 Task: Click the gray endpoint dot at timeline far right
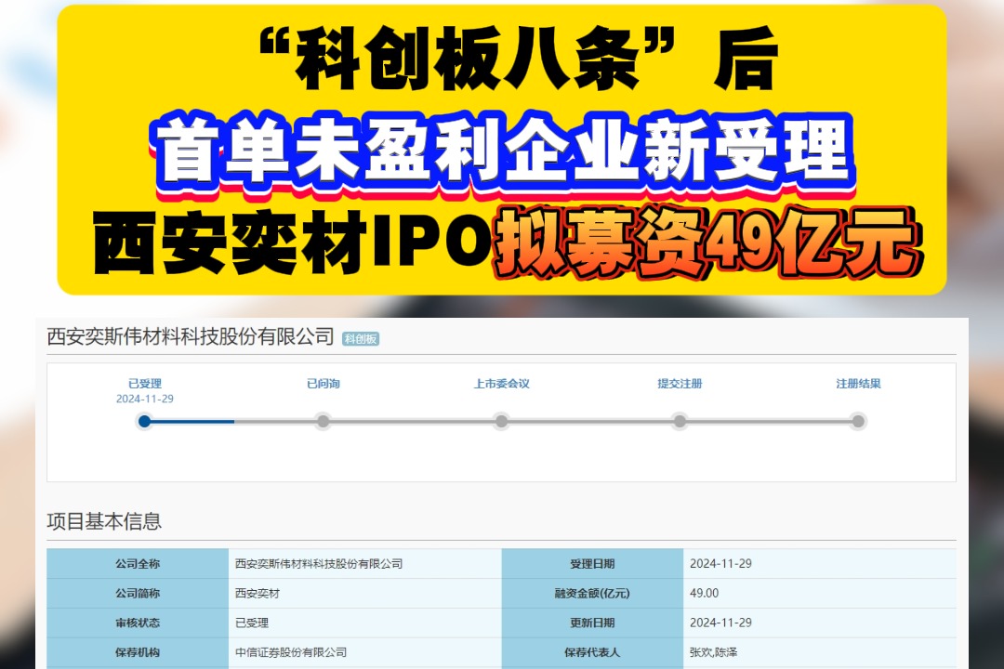coord(858,421)
